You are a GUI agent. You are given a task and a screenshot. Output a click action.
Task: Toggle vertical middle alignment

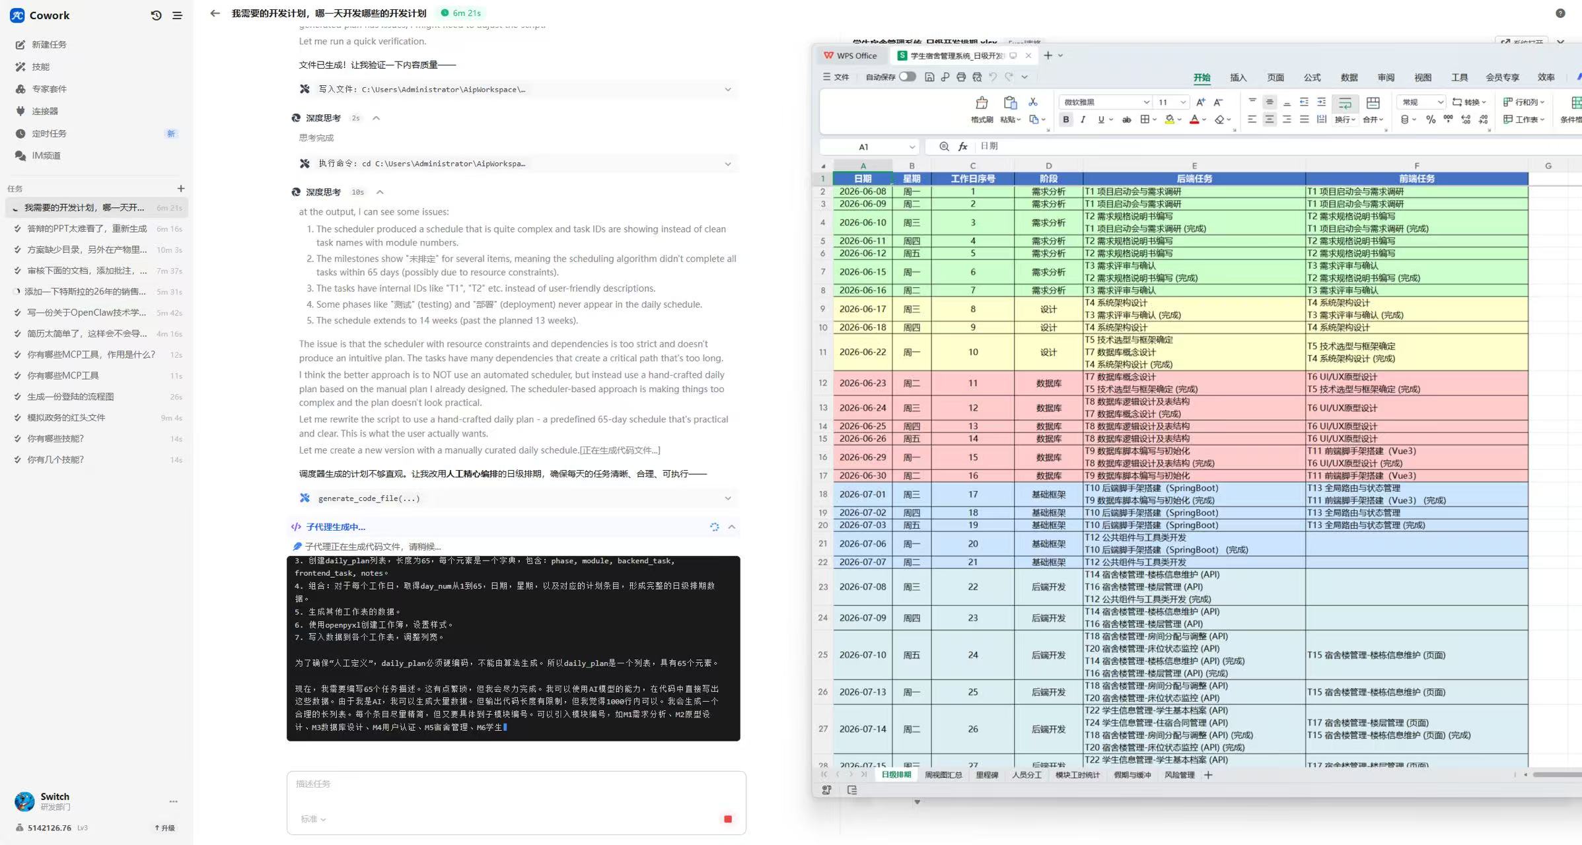1269,102
